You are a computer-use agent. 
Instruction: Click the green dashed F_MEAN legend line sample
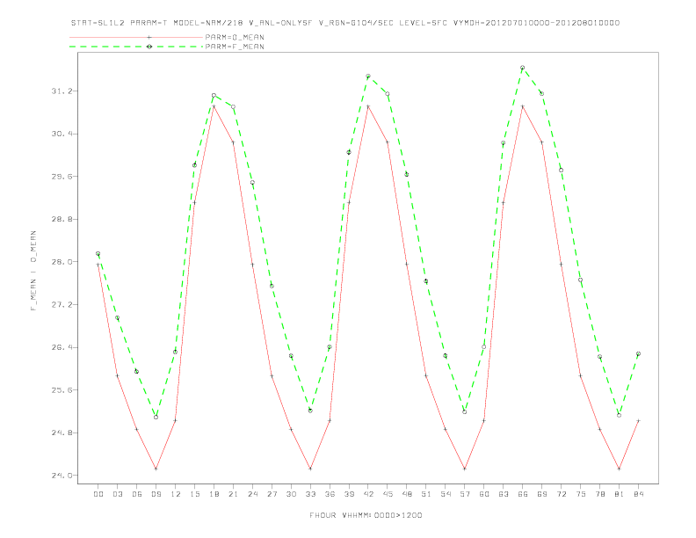(136, 47)
